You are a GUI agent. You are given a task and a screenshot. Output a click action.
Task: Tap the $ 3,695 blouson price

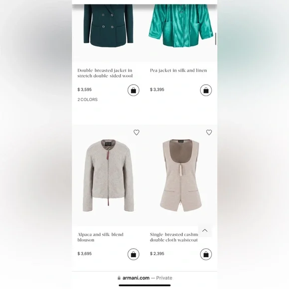(x=84, y=254)
